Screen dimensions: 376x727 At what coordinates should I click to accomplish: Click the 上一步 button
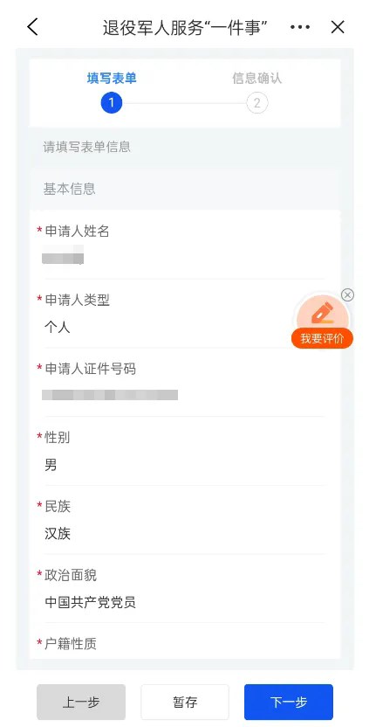click(81, 702)
